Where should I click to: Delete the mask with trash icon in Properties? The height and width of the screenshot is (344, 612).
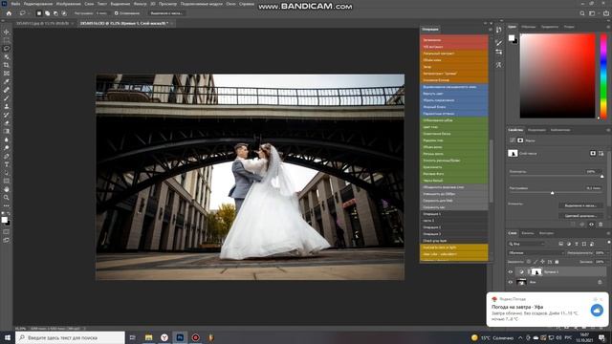point(601,225)
